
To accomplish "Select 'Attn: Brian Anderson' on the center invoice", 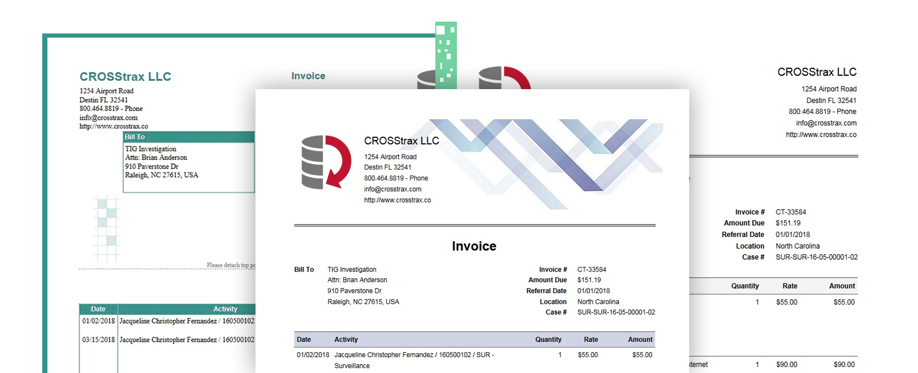I will click(357, 280).
